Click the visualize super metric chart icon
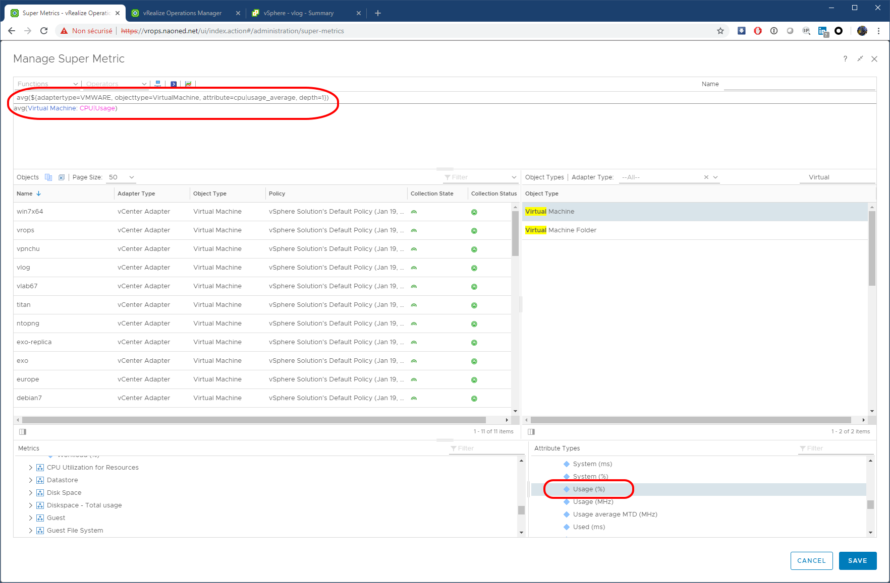Image resolution: width=890 pixels, height=583 pixels. [x=188, y=84]
